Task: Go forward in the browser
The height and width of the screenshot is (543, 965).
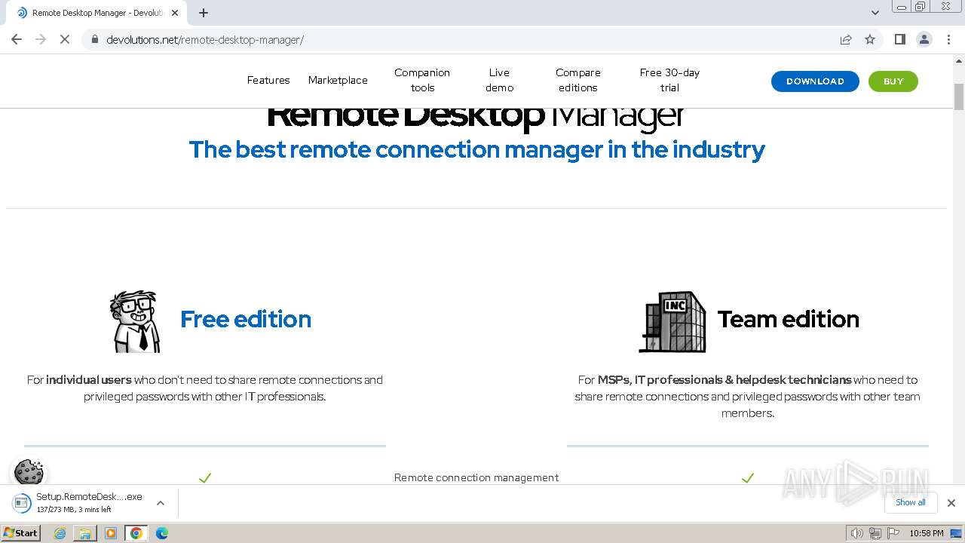Action: [41, 39]
